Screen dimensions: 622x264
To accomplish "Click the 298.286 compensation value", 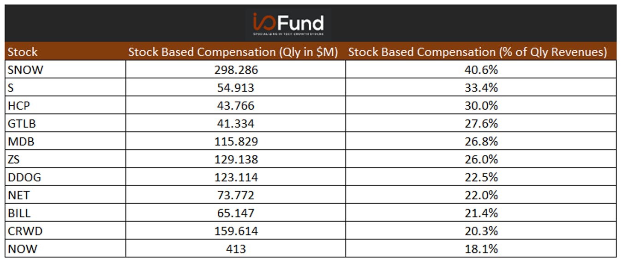I will click(x=236, y=70).
